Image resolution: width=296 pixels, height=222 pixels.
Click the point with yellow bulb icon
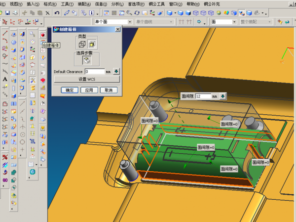[5, 87]
